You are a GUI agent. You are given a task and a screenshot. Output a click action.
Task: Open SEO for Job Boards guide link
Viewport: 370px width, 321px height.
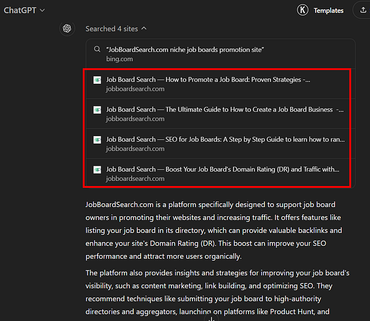[x=225, y=139]
